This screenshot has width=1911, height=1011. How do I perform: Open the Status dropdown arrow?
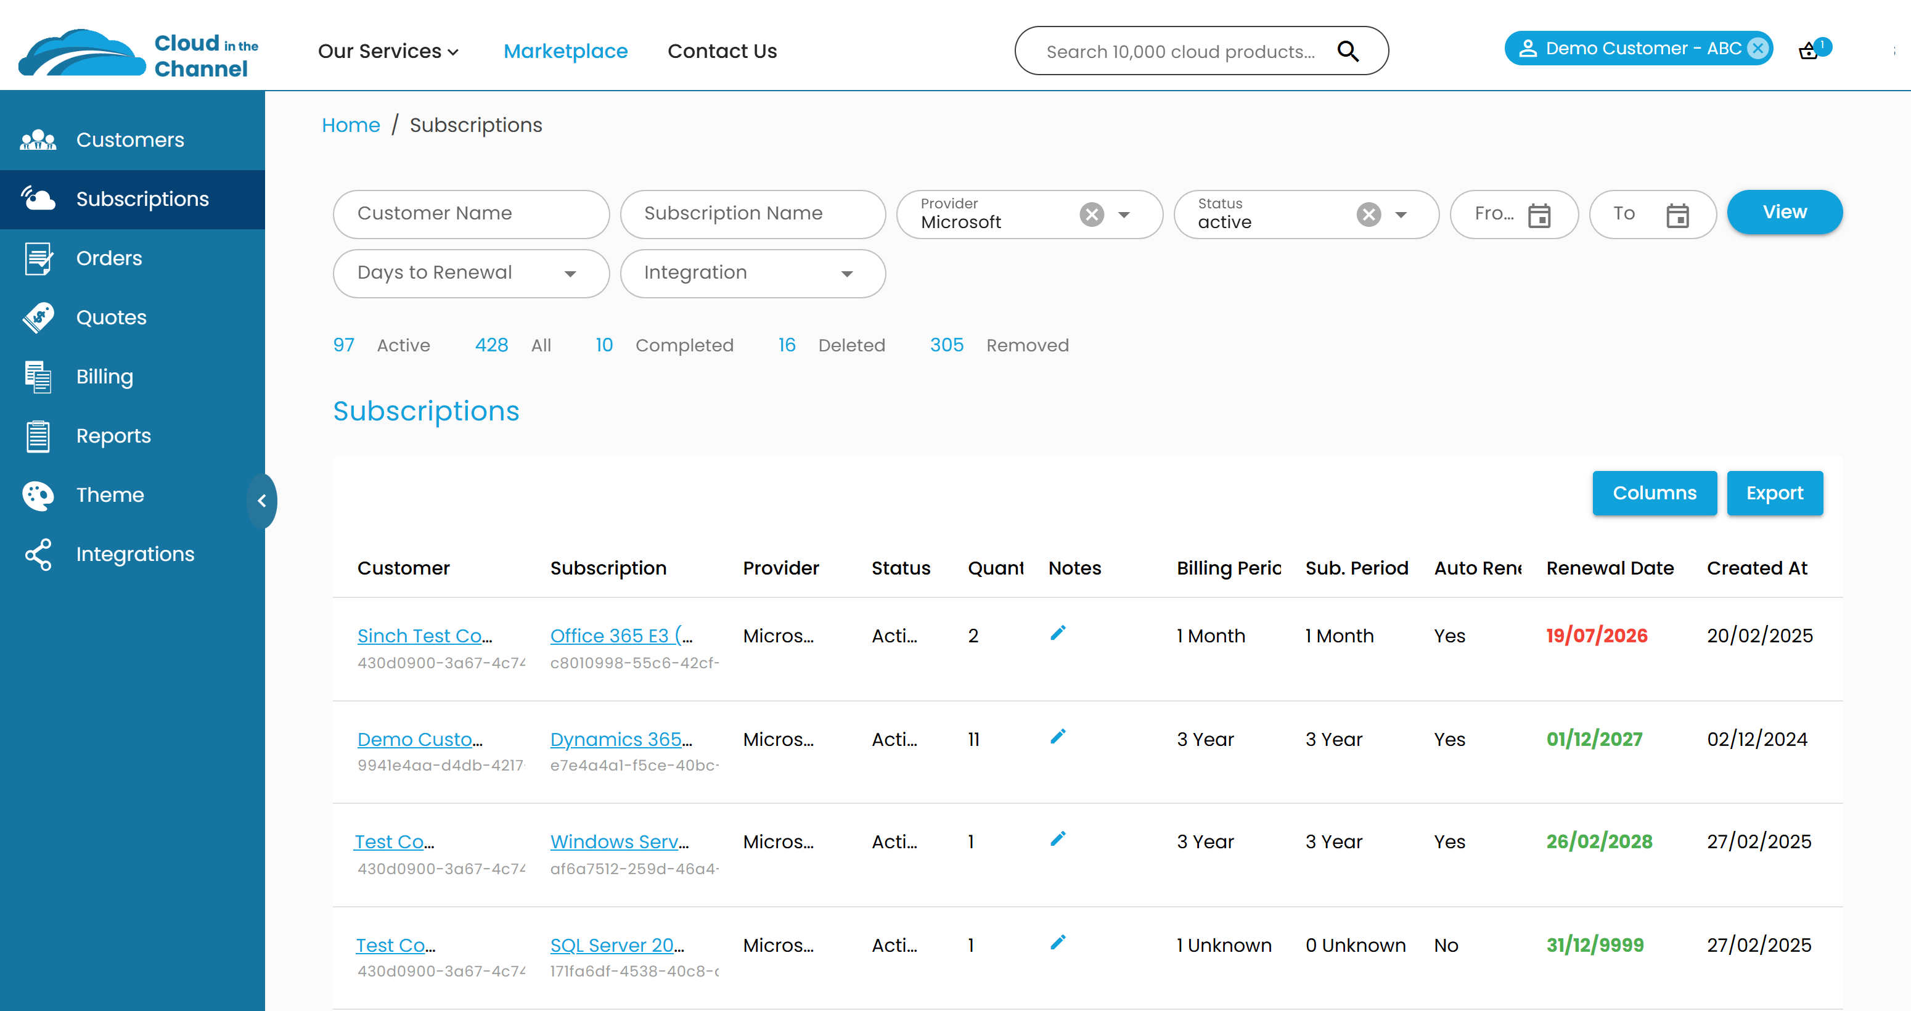pyautogui.click(x=1401, y=215)
